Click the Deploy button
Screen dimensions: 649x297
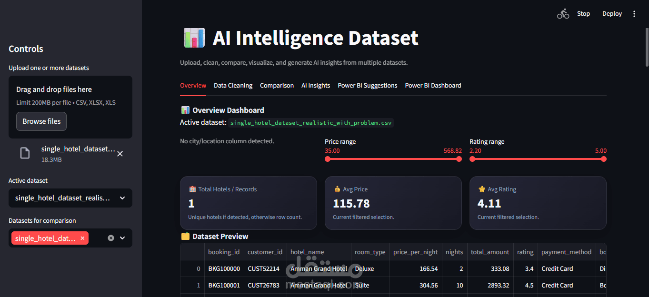(612, 14)
